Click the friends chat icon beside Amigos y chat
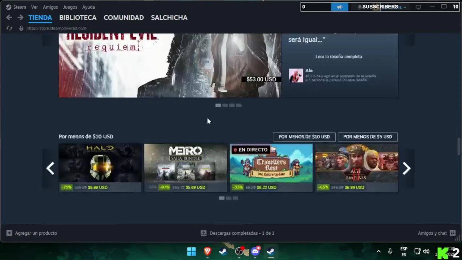This screenshot has height=260, width=462. pos(453,233)
